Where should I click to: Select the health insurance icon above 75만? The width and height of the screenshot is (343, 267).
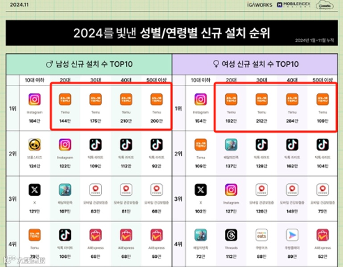click(x=322, y=190)
